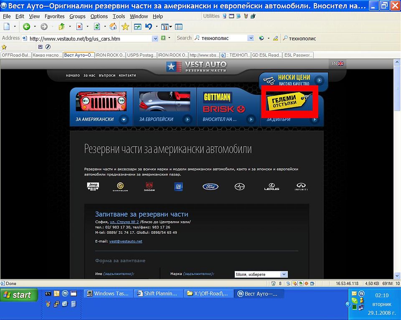The height and width of the screenshot is (320, 401).
Task: Click in the address URL field
Action: click(89, 38)
